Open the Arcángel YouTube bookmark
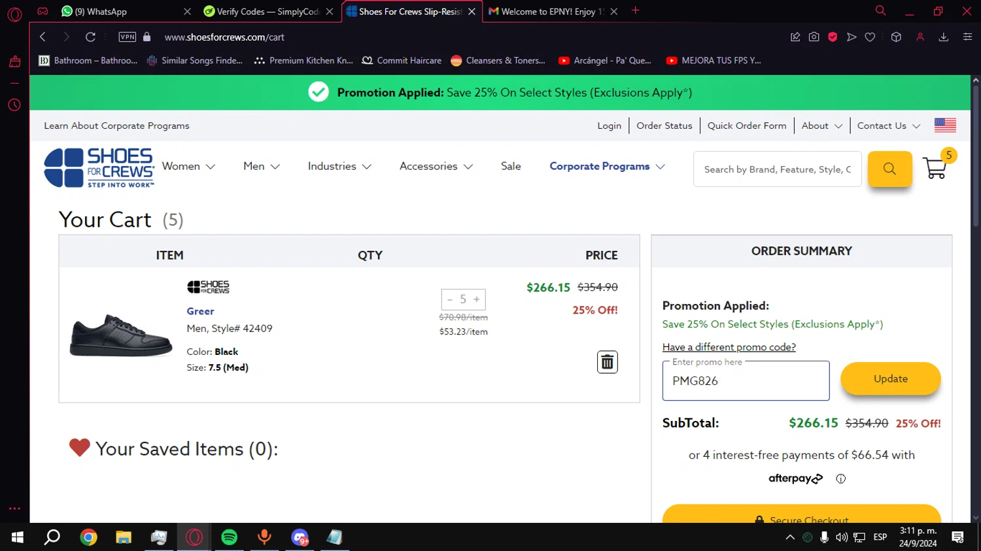 [605, 60]
